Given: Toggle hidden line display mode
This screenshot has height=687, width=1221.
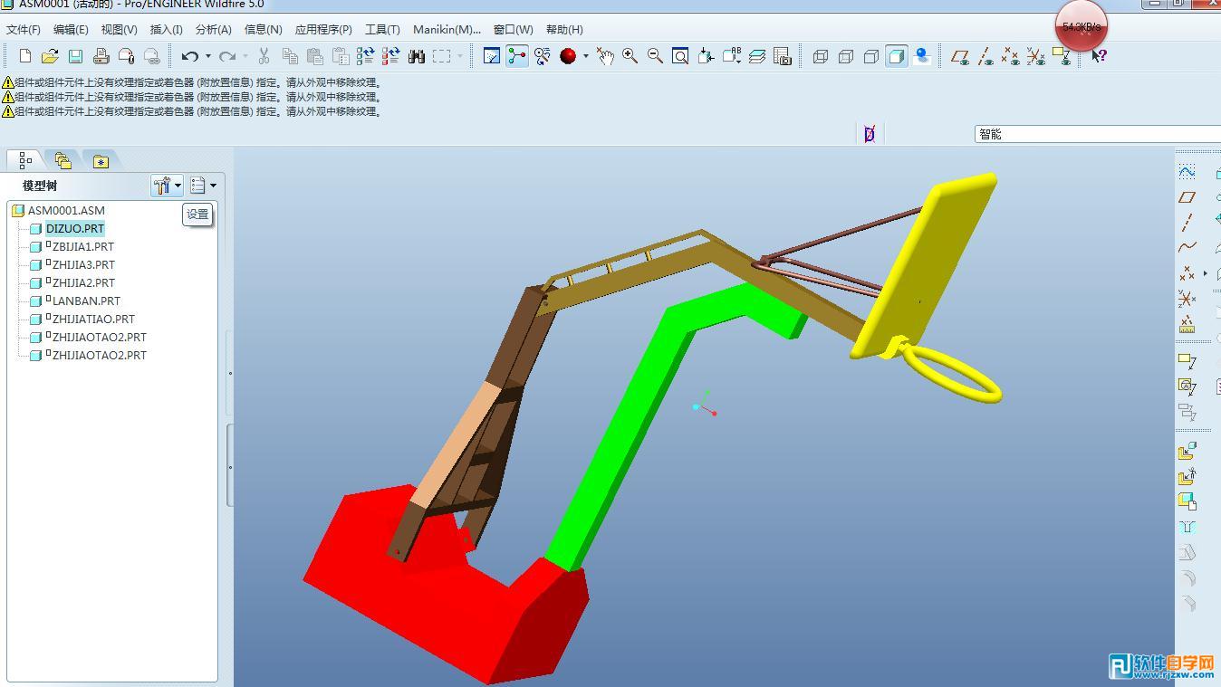Looking at the screenshot, I should tap(846, 56).
